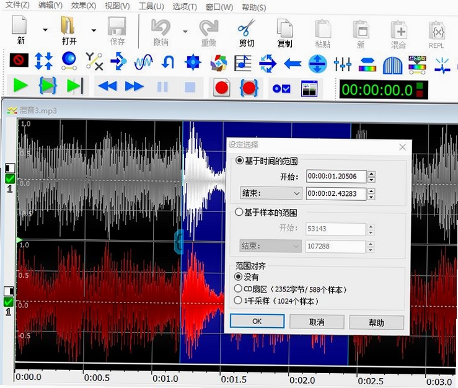Open the 文件(Z) menu

(17, 5)
